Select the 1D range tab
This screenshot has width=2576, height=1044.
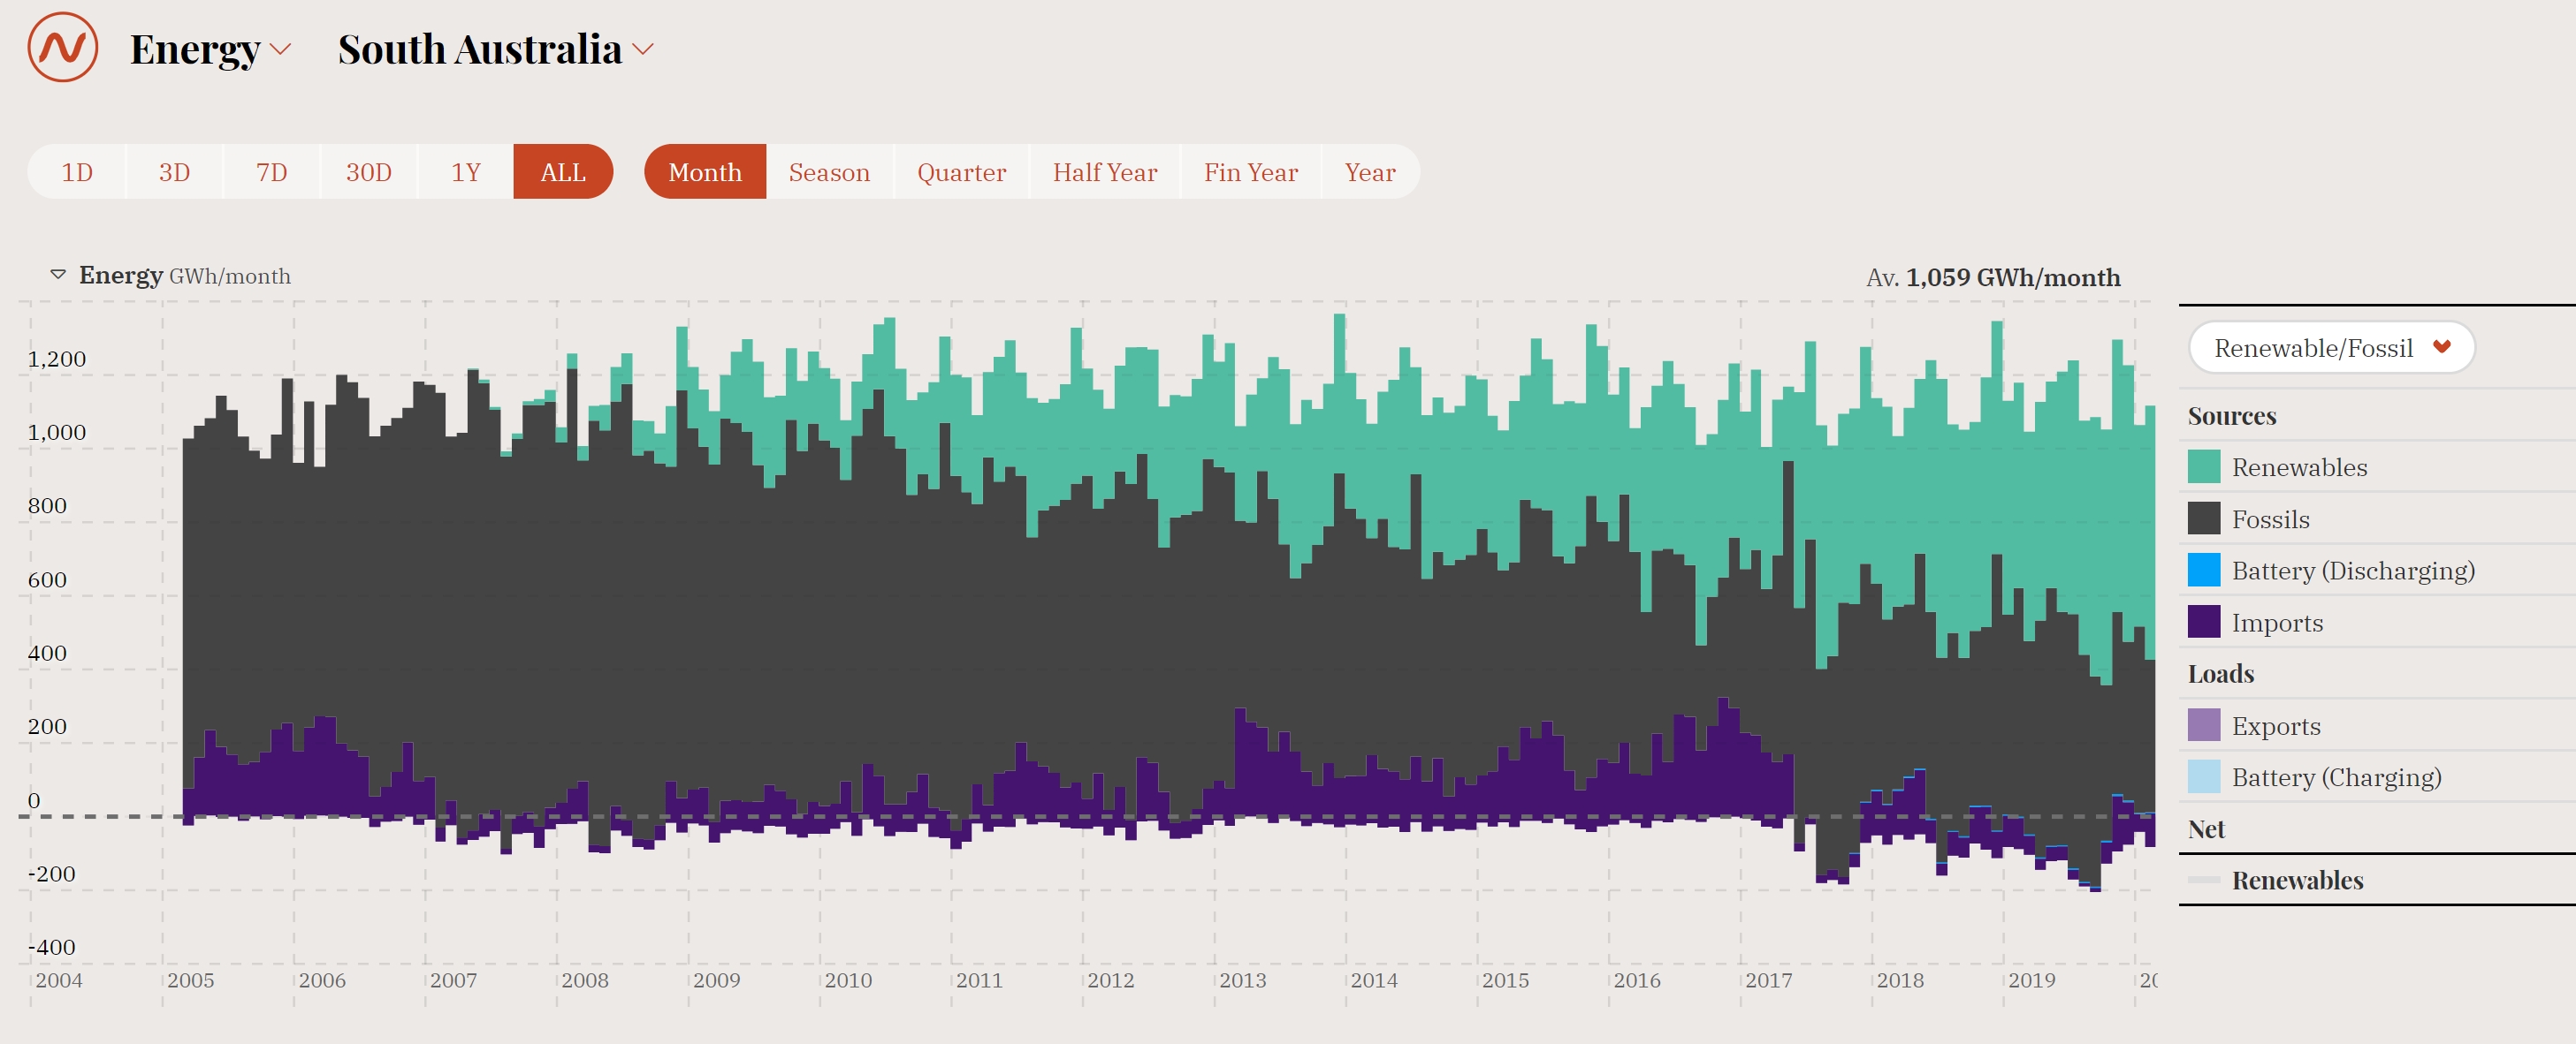(77, 172)
